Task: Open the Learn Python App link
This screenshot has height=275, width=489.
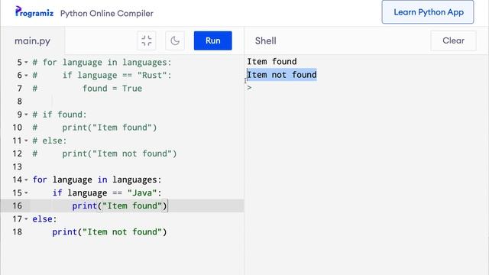Action: point(428,12)
